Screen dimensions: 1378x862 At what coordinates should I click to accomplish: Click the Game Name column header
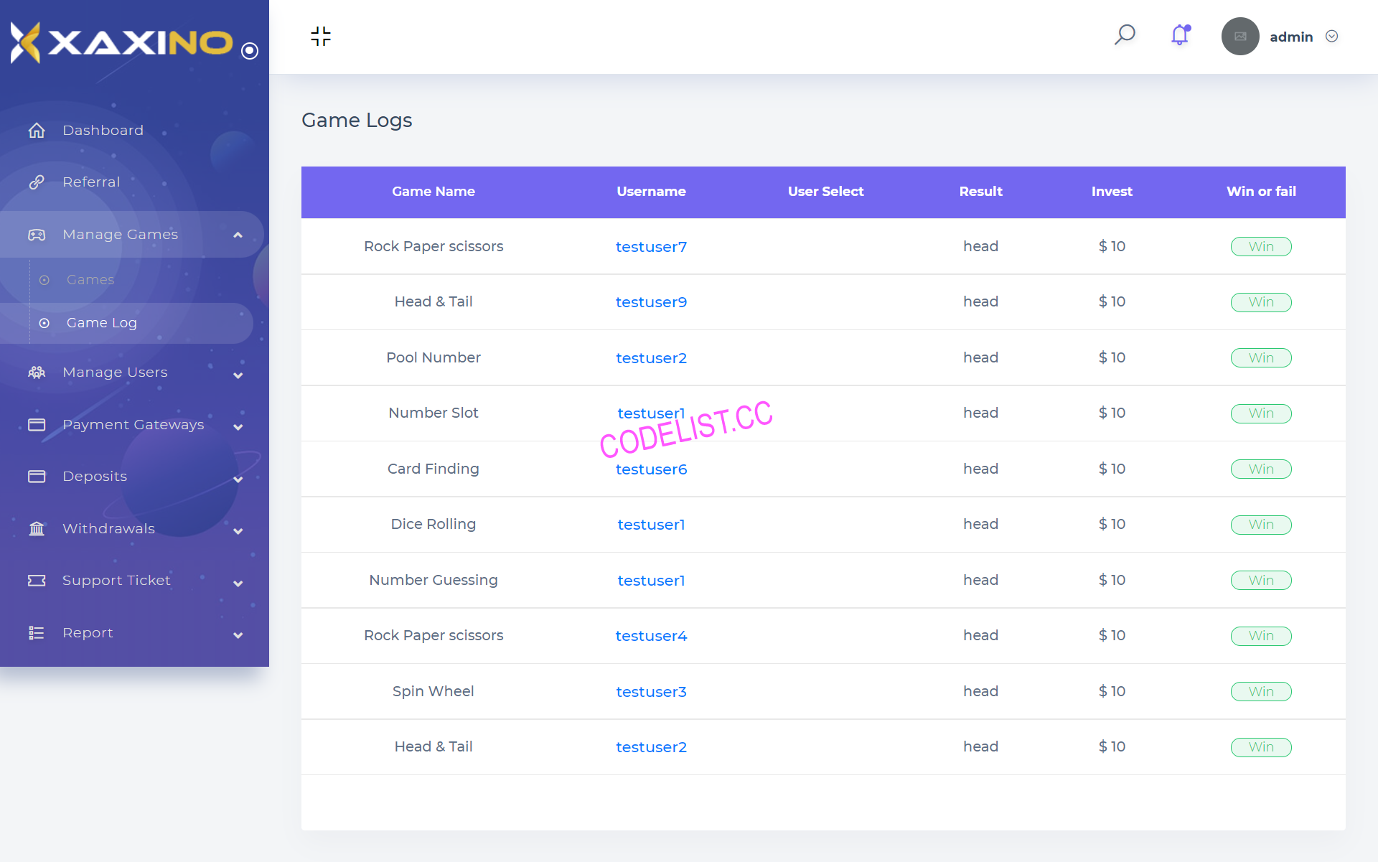click(433, 192)
